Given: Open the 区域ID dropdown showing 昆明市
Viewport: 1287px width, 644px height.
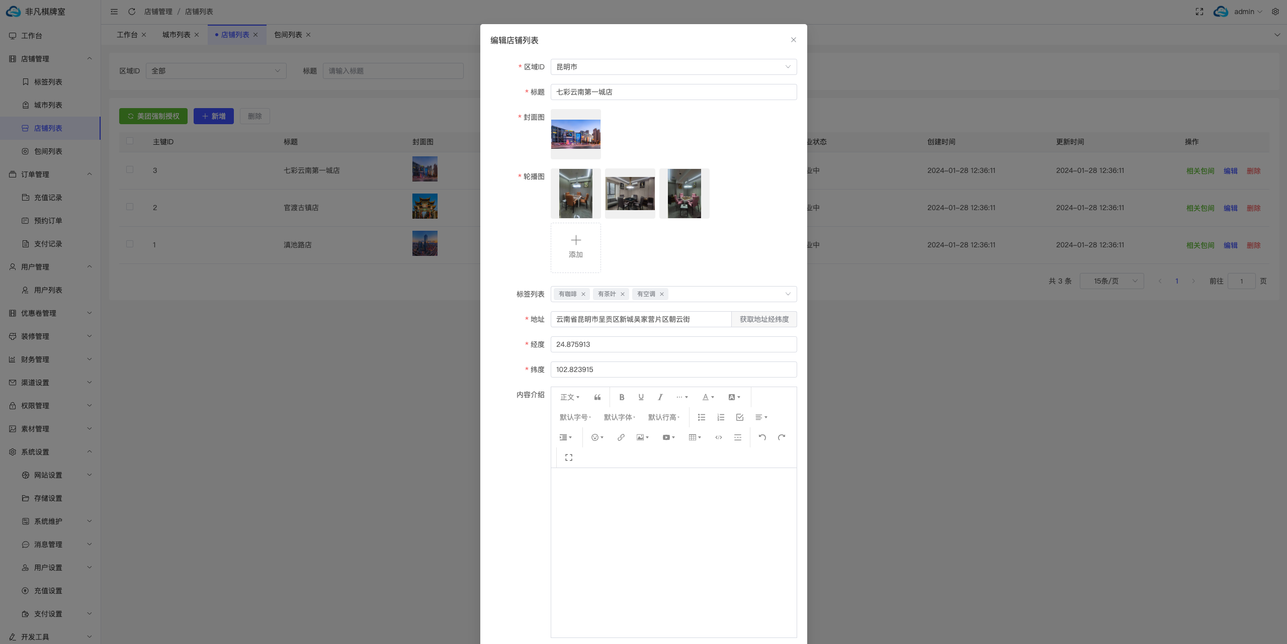Looking at the screenshot, I should [673, 67].
